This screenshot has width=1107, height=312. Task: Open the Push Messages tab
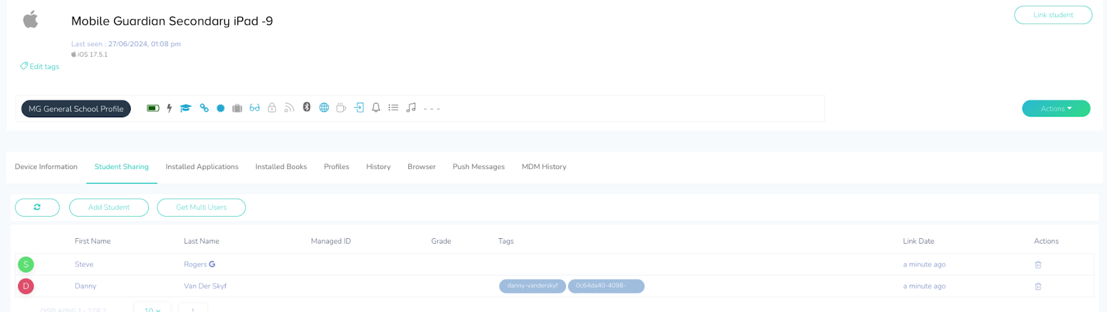click(479, 166)
